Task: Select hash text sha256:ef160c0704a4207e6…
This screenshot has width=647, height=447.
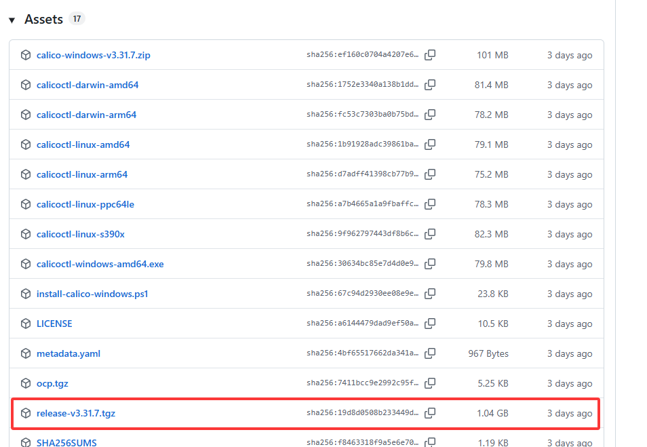Action: 362,54
